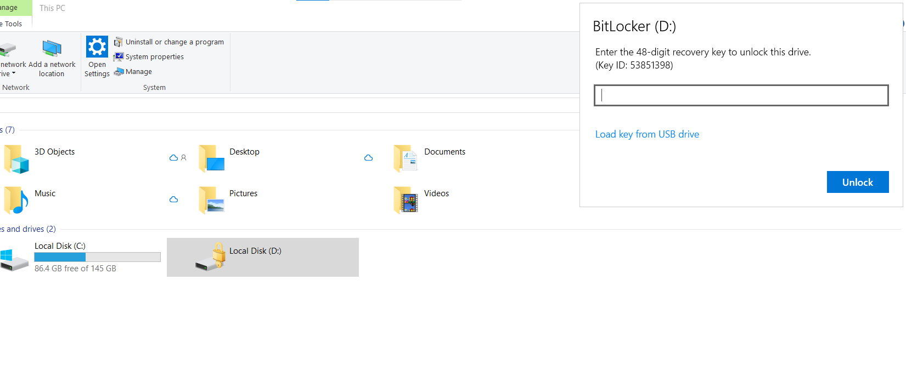Select the Pictures folder icon
The image size is (906, 382).
(x=212, y=200)
